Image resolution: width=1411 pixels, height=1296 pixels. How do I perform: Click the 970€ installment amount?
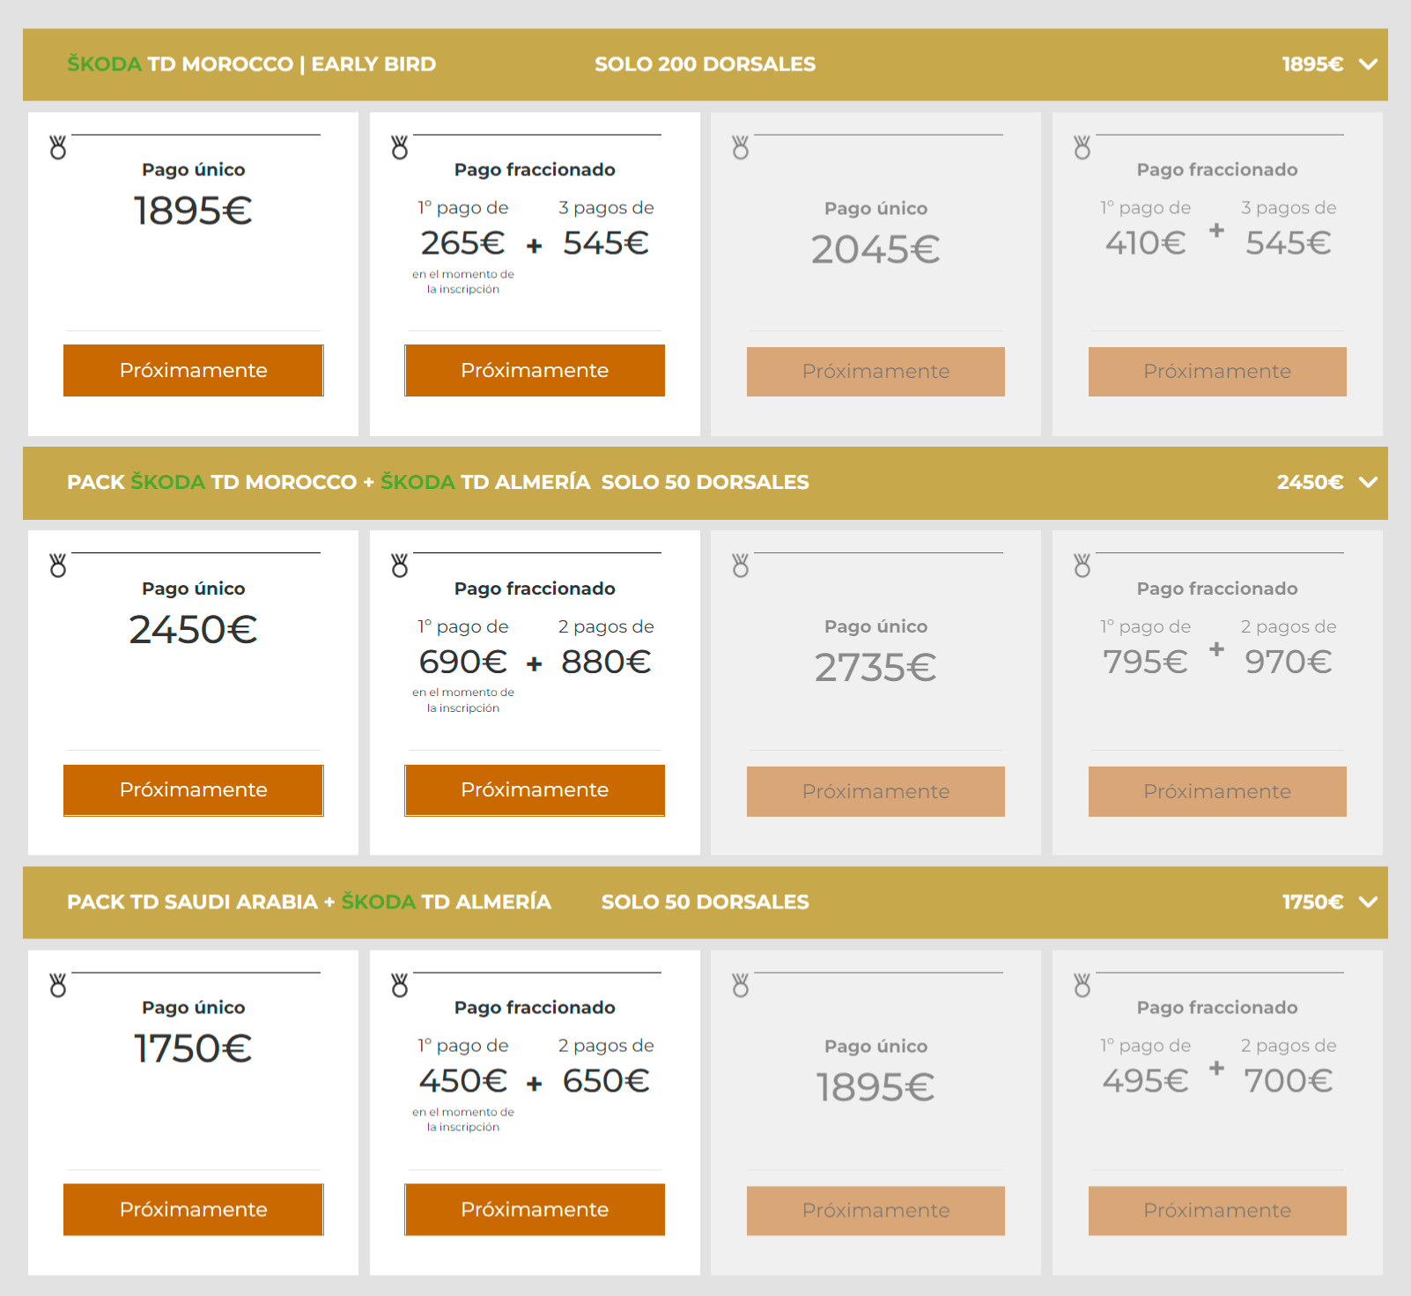[x=1288, y=662]
